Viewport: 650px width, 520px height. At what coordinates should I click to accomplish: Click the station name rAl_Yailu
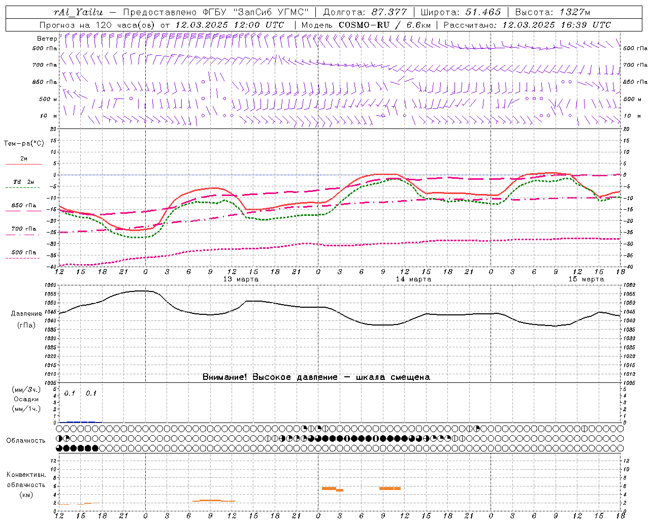pyautogui.click(x=78, y=12)
